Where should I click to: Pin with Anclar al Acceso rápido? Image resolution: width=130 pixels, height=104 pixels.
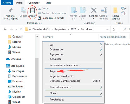tap(10, 14)
